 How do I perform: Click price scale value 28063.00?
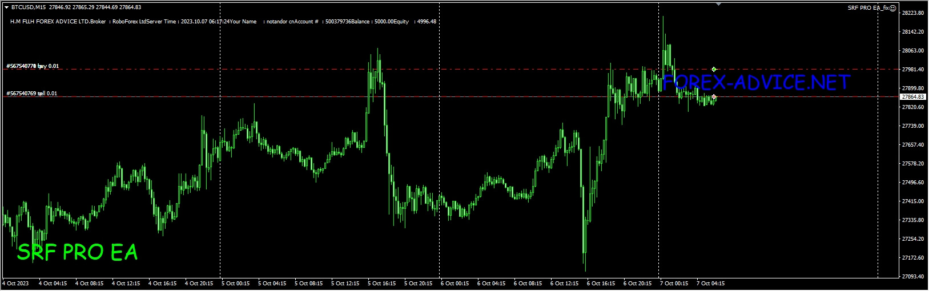(912, 50)
